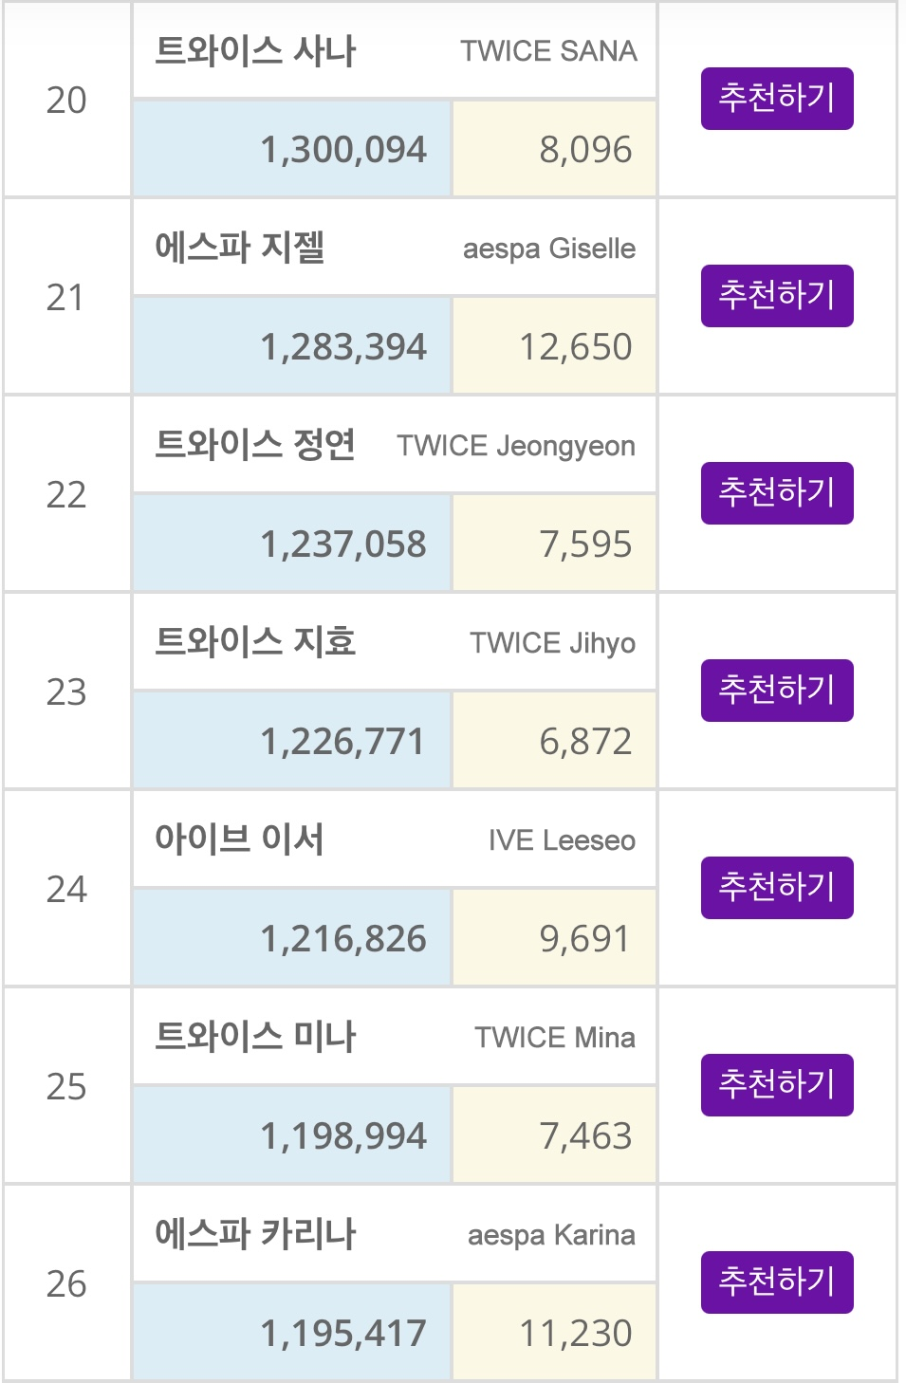Vote for TWICE Jihyo via 추천하기
This screenshot has height=1383, width=906.
(x=777, y=691)
